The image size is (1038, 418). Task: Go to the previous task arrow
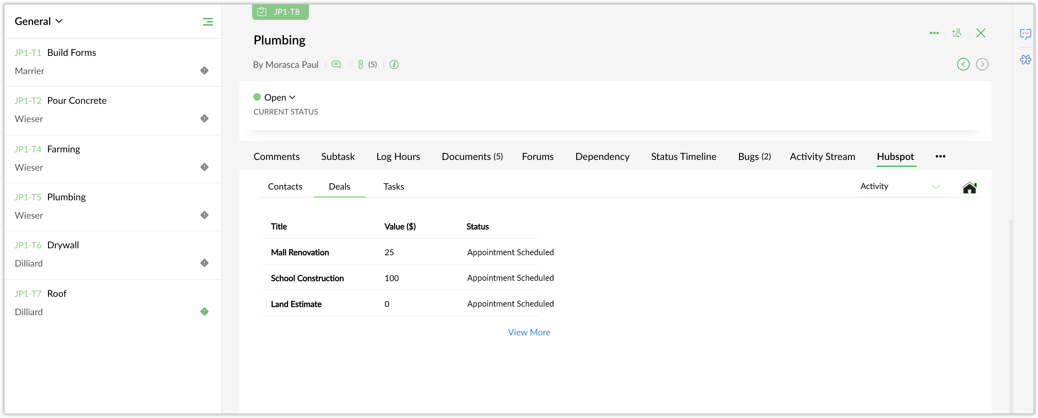click(963, 64)
